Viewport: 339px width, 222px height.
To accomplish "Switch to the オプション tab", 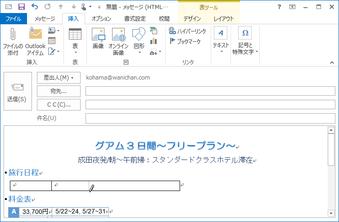I will click(x=101, y=19).
